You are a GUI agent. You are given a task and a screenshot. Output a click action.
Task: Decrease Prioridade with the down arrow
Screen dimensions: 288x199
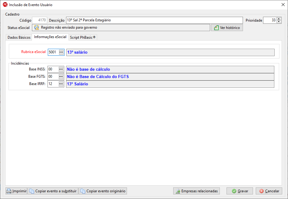pyautogui.click(x=279, y=22)
